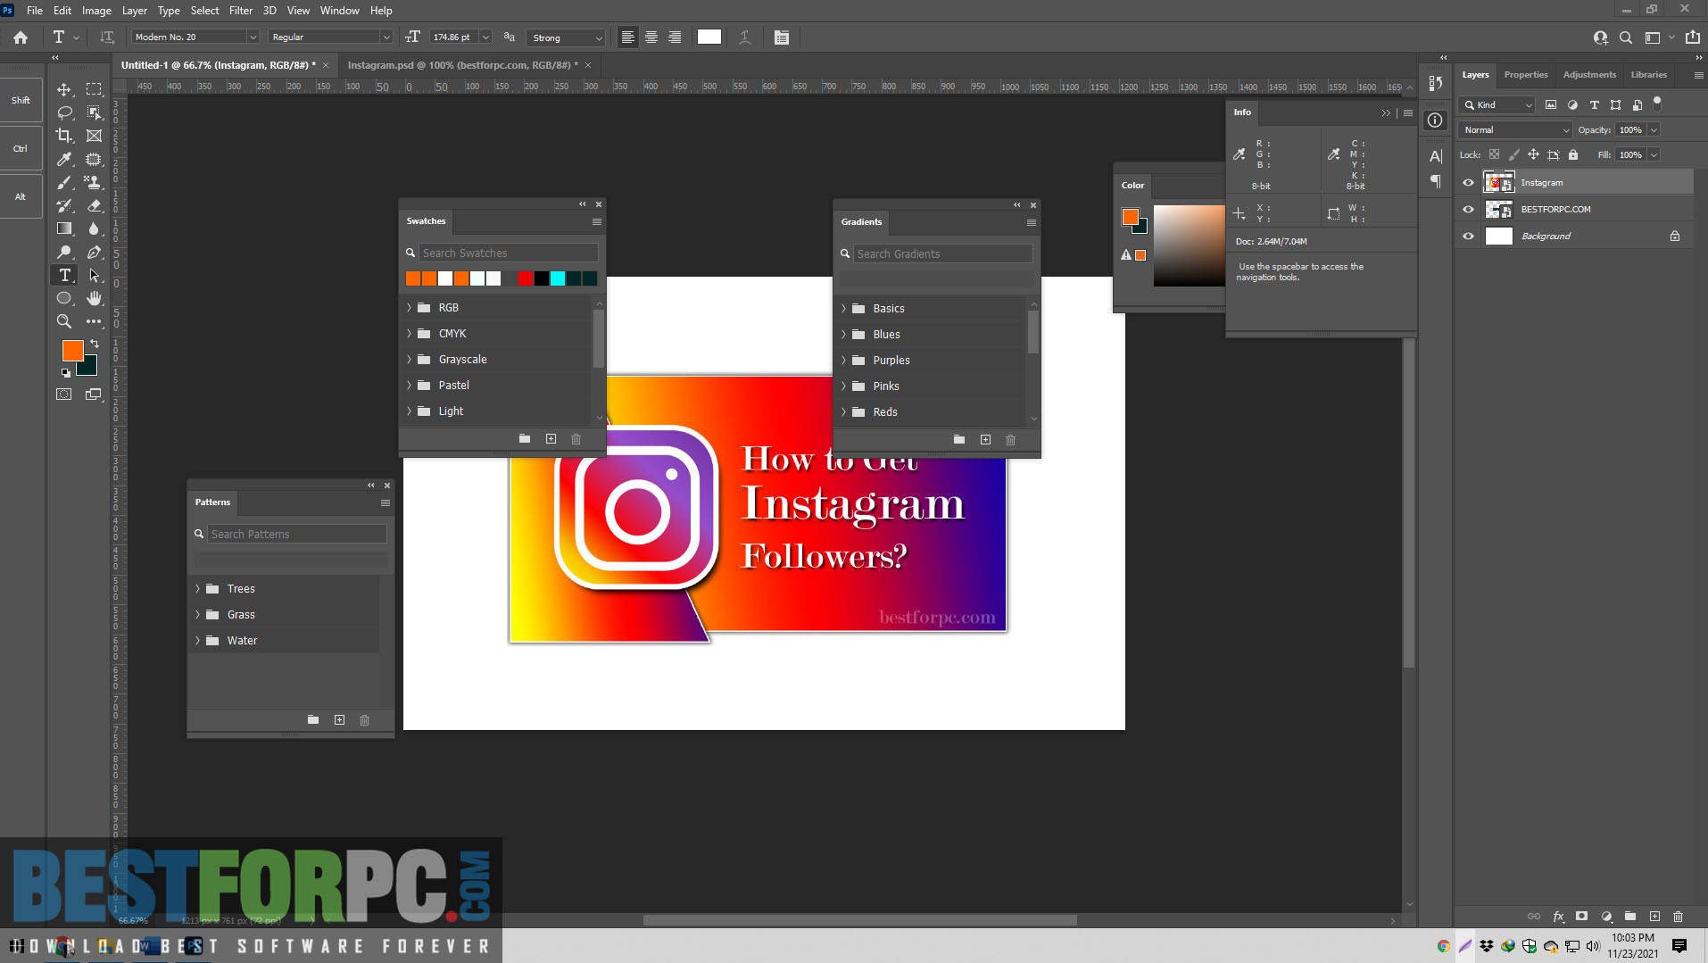Create new swatch in Swatches panel
Screen dimensions: 1708x963
pos(551,439)
